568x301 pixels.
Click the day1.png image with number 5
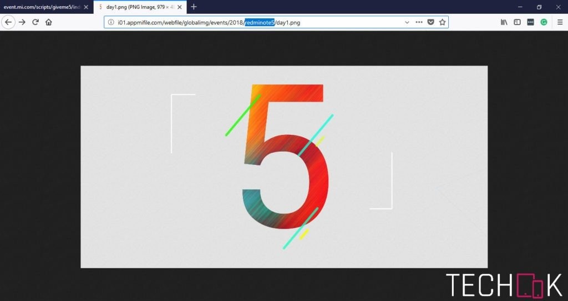[284, 167]
